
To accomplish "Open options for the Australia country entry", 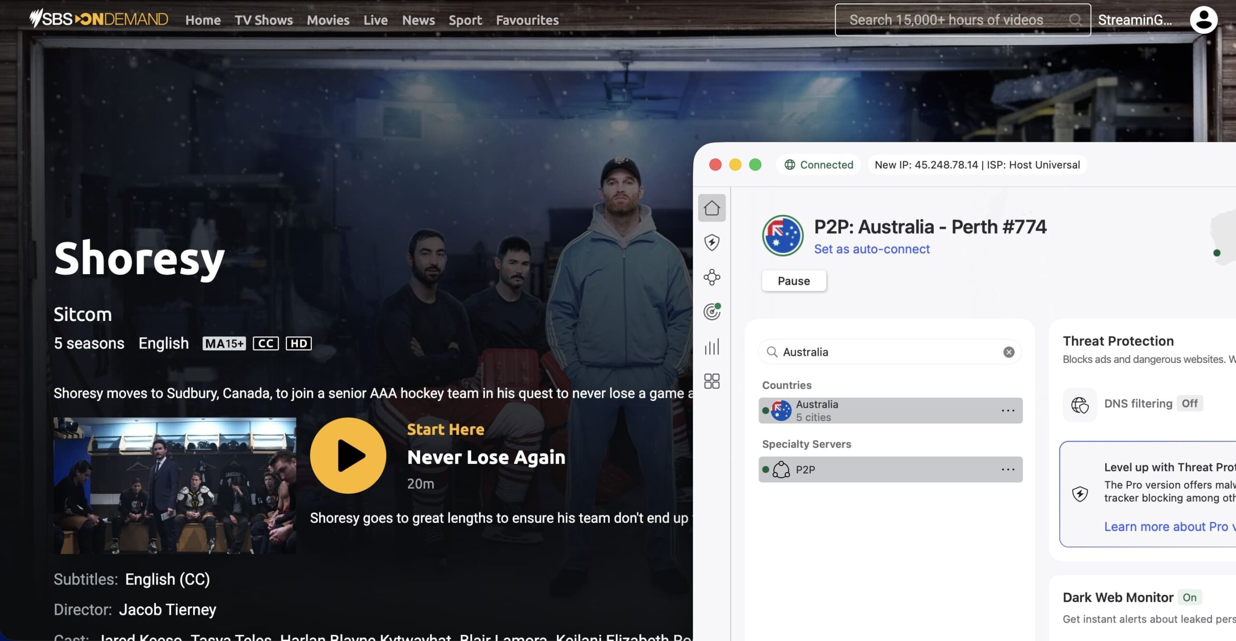I will click(1008, 410).
